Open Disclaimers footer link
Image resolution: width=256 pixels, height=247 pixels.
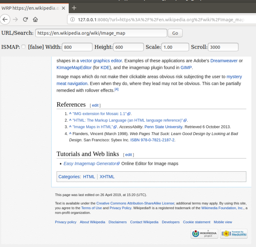tap(118, 222)
